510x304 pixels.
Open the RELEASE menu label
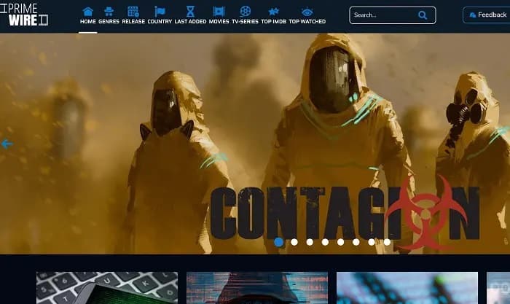(x=133, y=21)
